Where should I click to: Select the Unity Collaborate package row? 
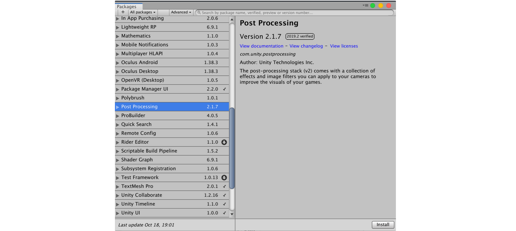point(172,195)
